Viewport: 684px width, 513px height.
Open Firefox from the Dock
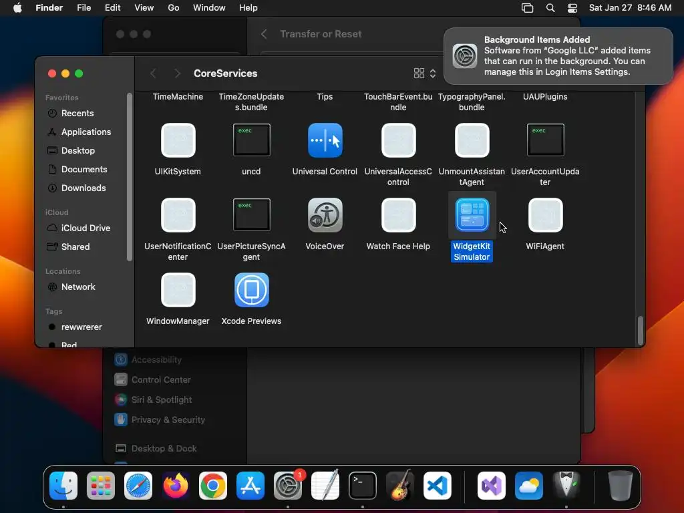point(176,486)
